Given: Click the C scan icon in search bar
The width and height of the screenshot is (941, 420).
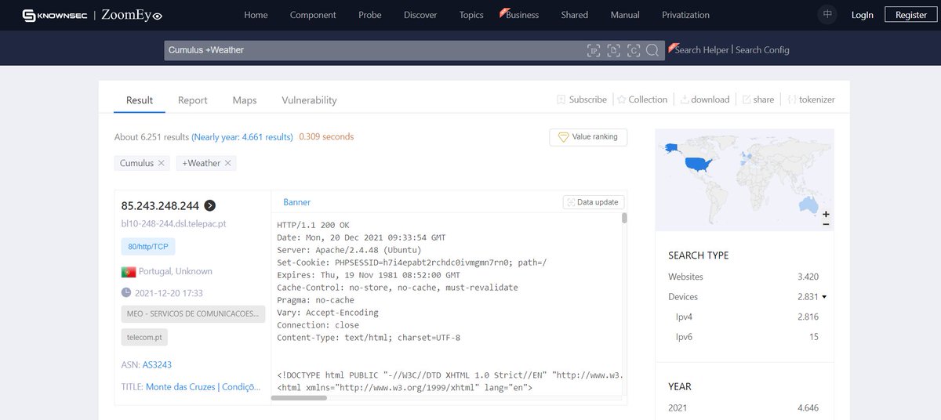Looking at the screenshot, I should (x=633, y=50).
